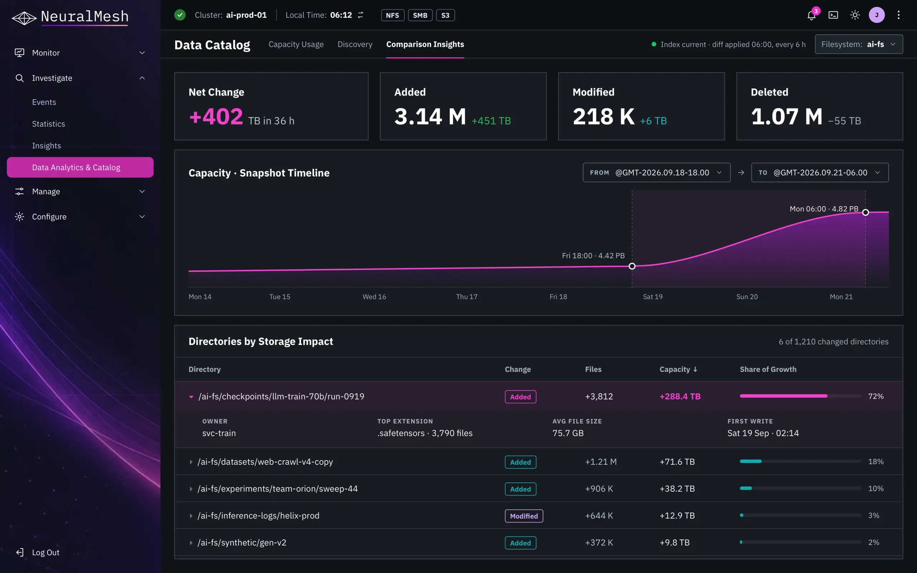The width and height of the screenshot is (917, 573).
Task: Open the TO snapshot dropdown
Action: point(820,172)
